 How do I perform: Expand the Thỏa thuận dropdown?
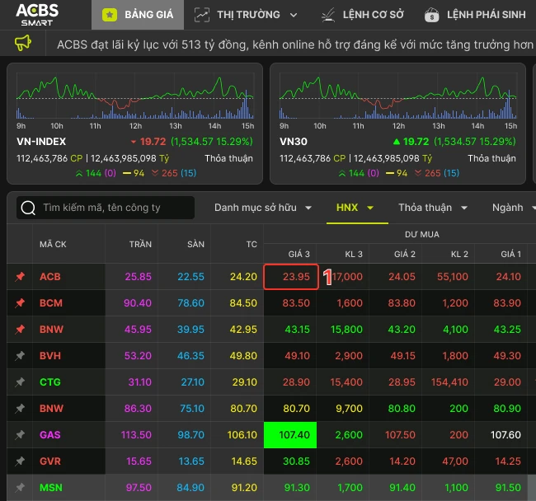point(433,208)
